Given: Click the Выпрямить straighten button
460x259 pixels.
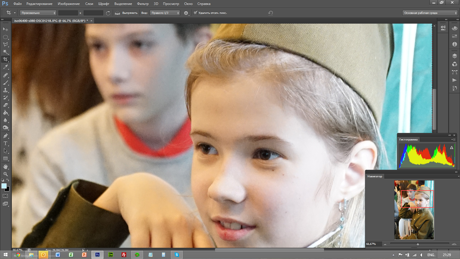Looking at the screenshot, I should click(126, 13).
